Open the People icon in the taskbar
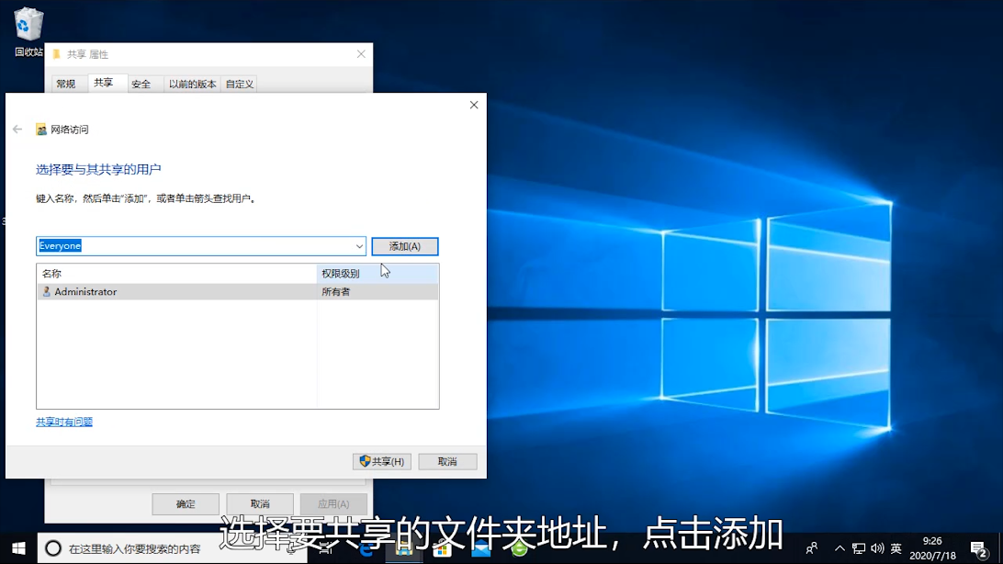The height and width of the screenshot is (564, 1003). 811,548
